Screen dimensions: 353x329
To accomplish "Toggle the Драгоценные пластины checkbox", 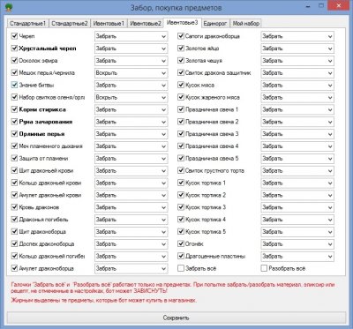I will tap(181, 256).
